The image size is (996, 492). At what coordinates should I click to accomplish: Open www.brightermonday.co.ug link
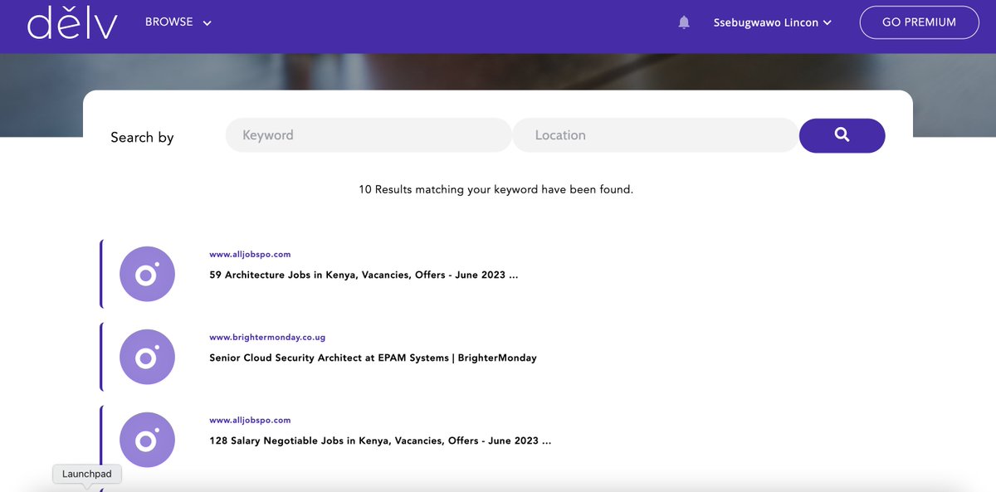[x=267, y=338]
